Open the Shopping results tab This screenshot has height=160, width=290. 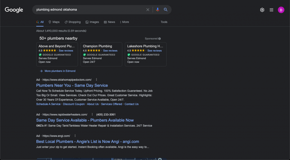coord(72,22)
